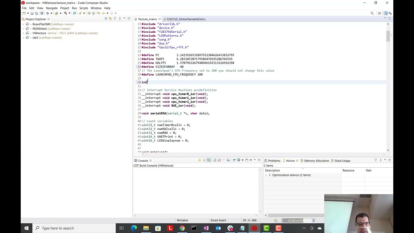
Task: Open the Navigate menu
Action: pyautogui.click(x=52, y=8)
